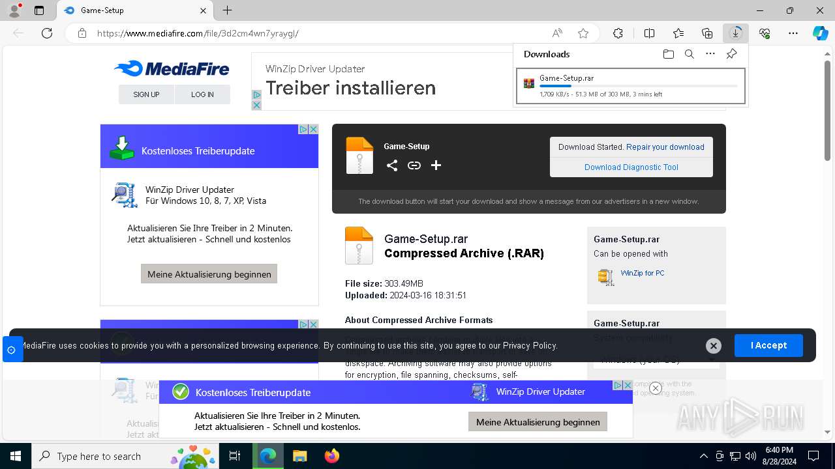The height and width of the screenshot is (469, 835).
Task: Open downloads folder from Downloads panel
Action: 668,54
